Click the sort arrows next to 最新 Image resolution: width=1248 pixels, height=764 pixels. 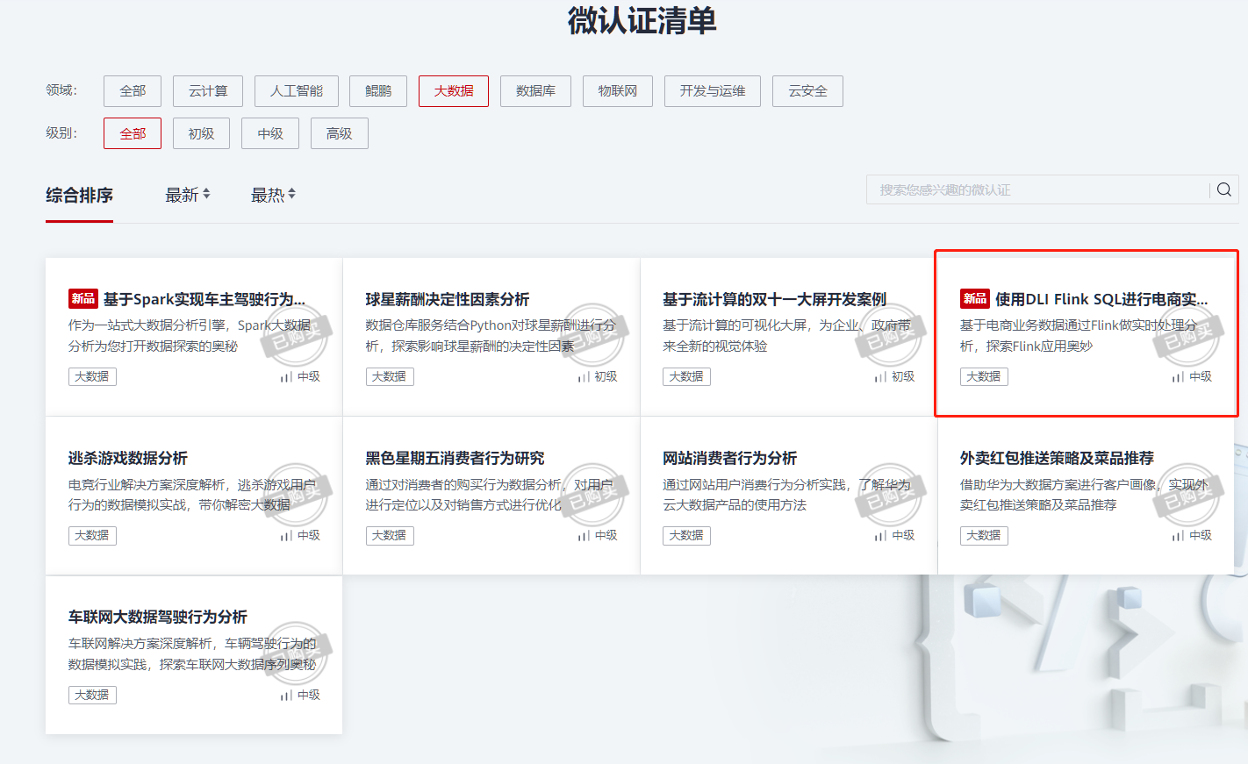[x=207, y=194]
